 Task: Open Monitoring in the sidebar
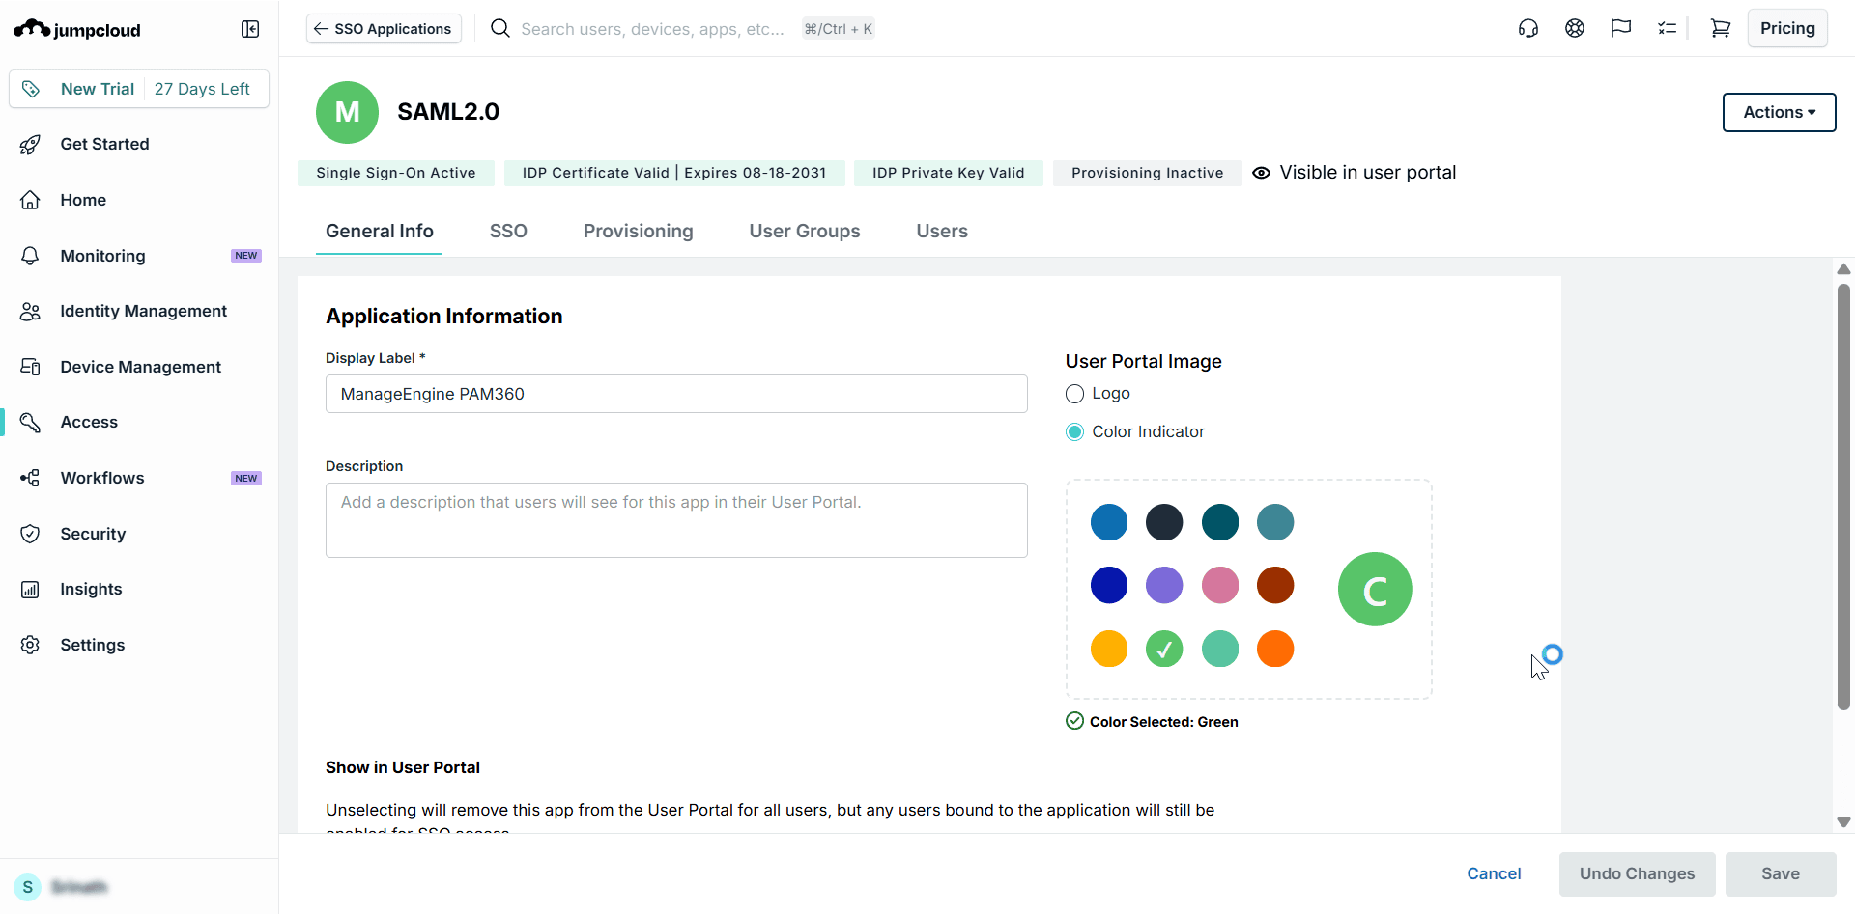[x=139, y=256]
